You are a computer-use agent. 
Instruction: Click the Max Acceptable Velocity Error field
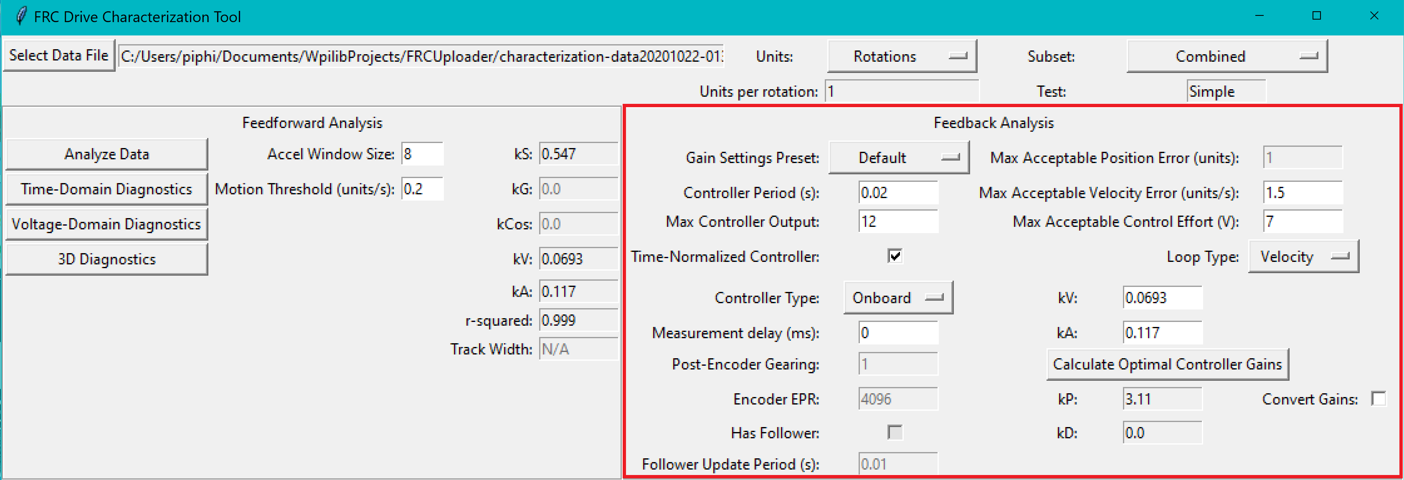pos(1303,193)
